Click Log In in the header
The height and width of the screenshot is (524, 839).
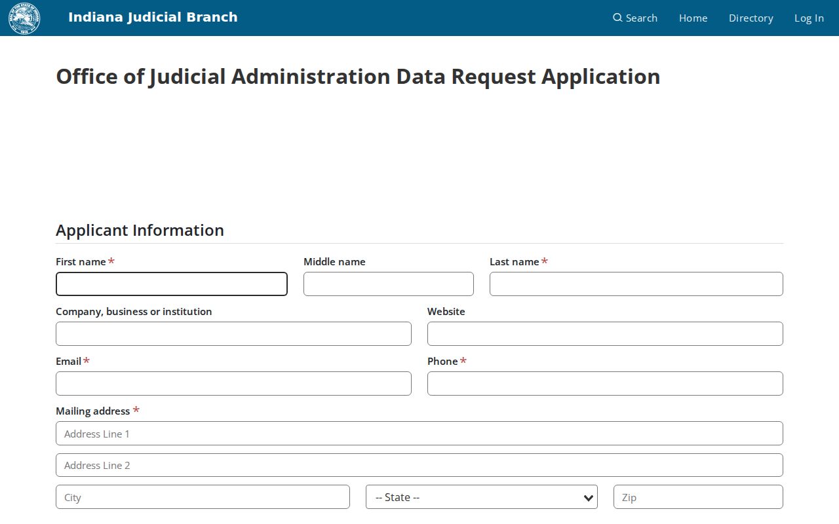click(x=809, y=18)
